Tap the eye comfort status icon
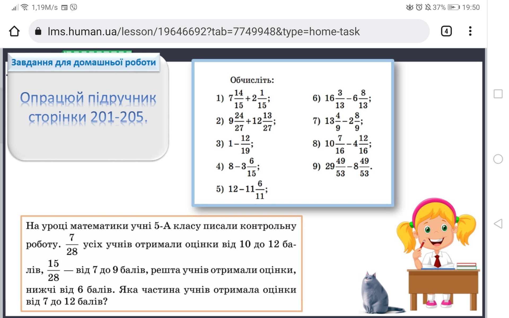Viewport: 509px width, 318px height. tap(410, 7)
